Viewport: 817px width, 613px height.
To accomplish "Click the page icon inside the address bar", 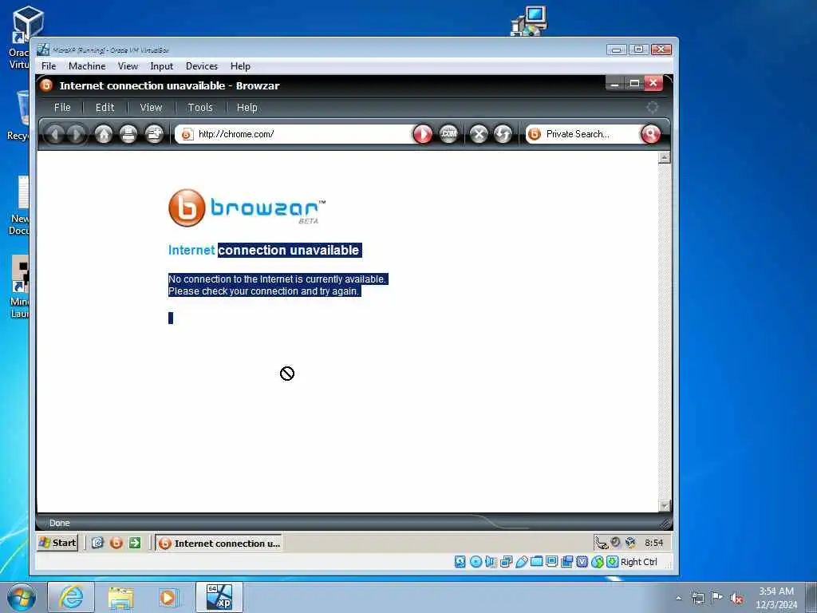I will (x=187, y=134).
